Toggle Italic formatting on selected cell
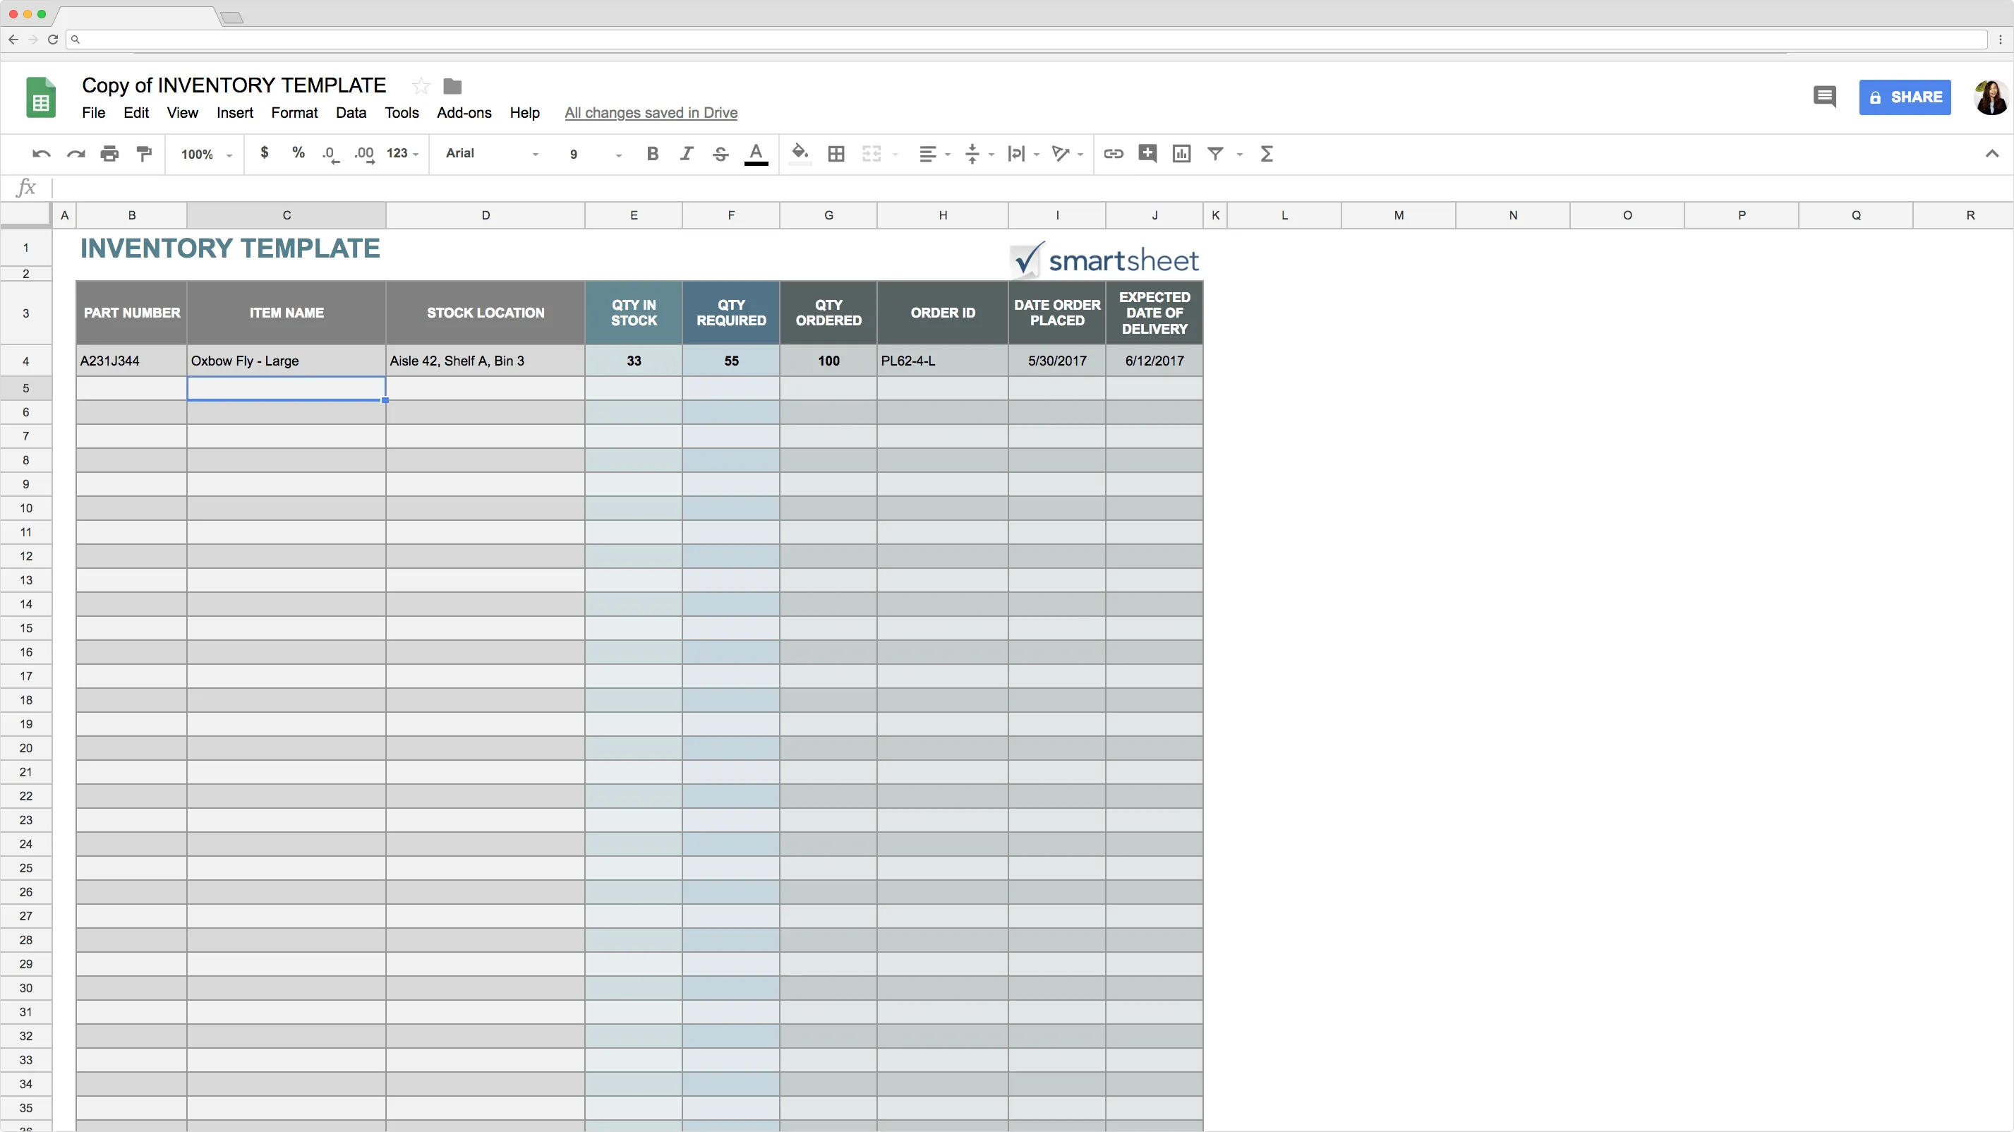This screenshot has height=1132, width=2014. 685,154
